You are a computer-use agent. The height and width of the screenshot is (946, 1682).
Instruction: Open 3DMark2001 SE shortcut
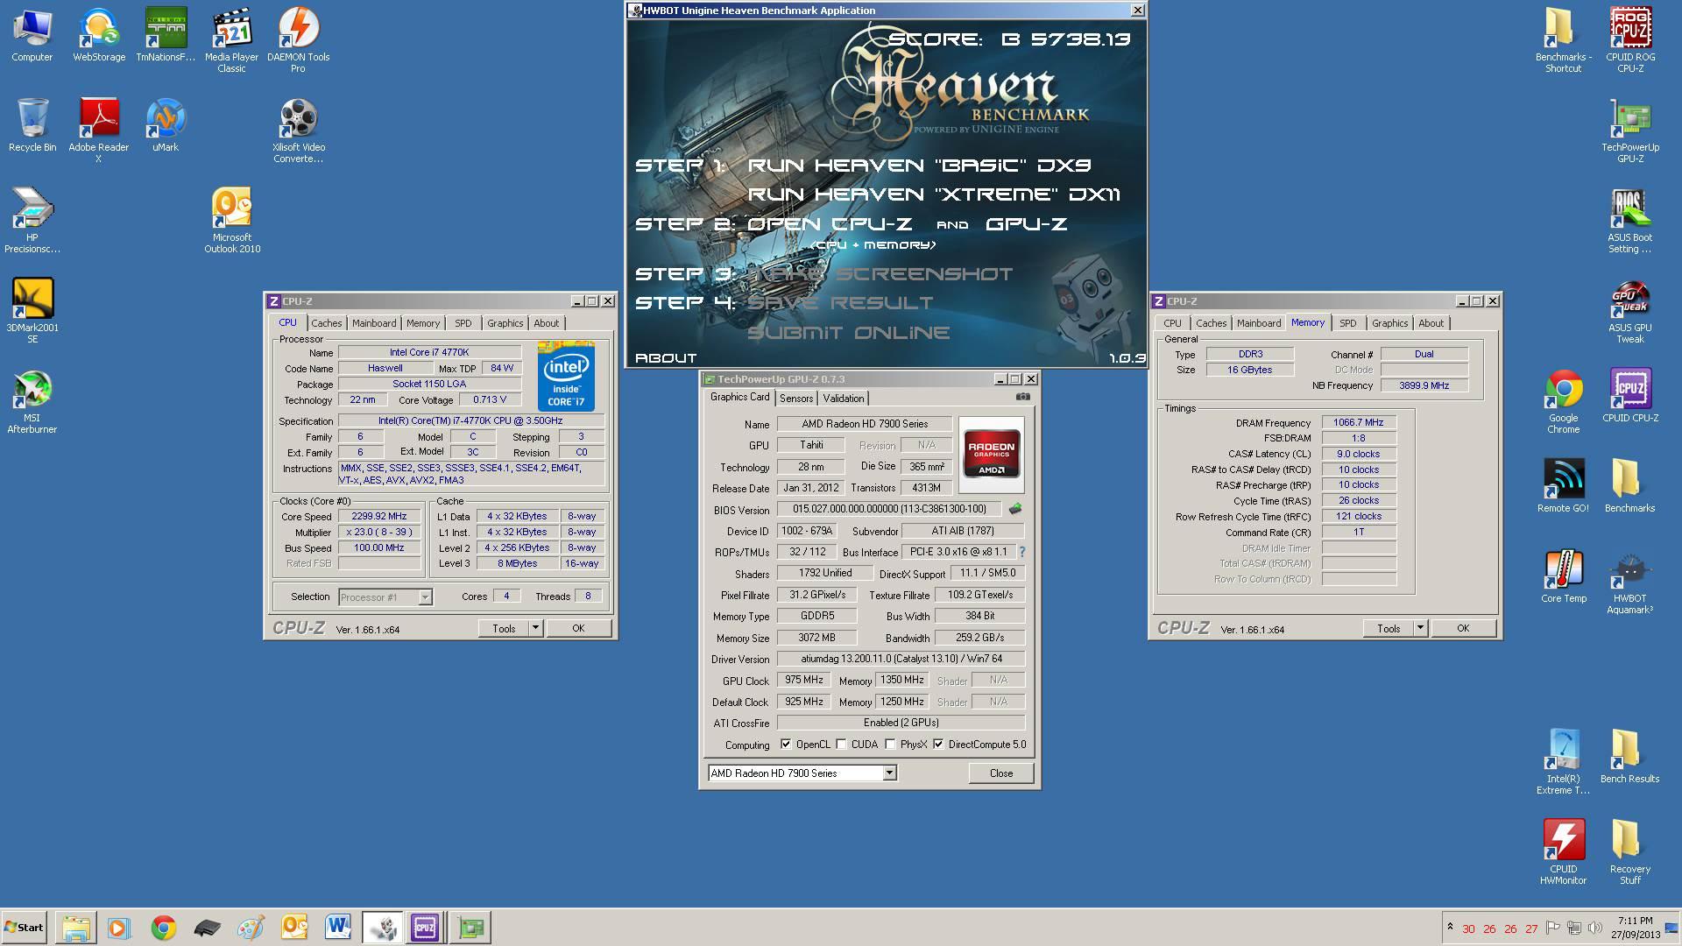32,311
